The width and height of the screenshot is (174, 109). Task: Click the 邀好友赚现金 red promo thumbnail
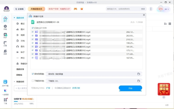click(164, 89)
